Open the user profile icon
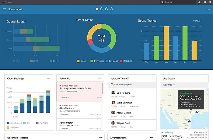This screenshot has width=213, height=140. (199, 2)
